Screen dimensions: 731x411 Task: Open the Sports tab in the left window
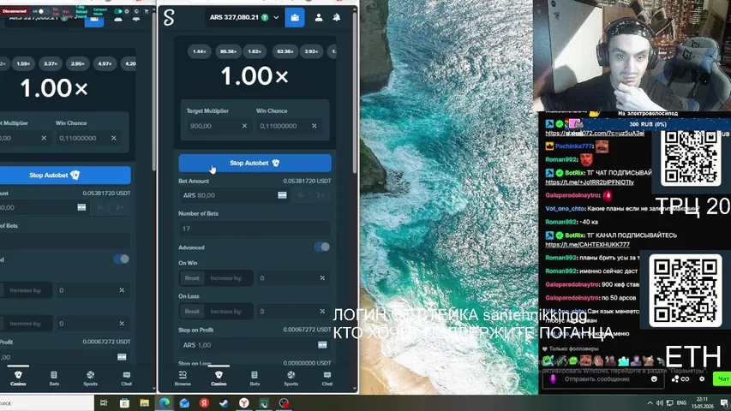coord(91,378)
